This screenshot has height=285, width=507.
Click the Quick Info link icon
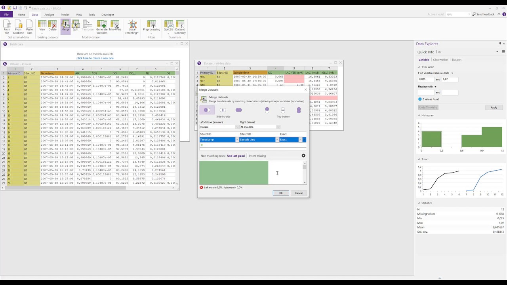(x=440, y=52)
